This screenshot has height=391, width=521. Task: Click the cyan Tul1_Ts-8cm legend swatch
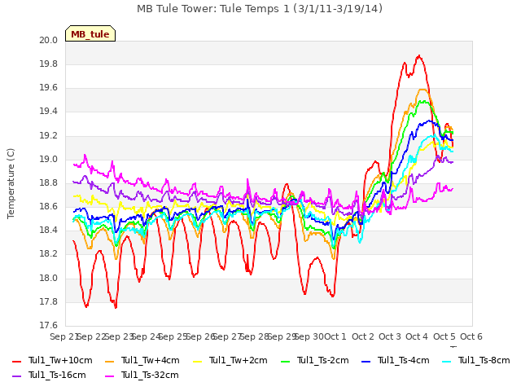(x=447, y=361)
